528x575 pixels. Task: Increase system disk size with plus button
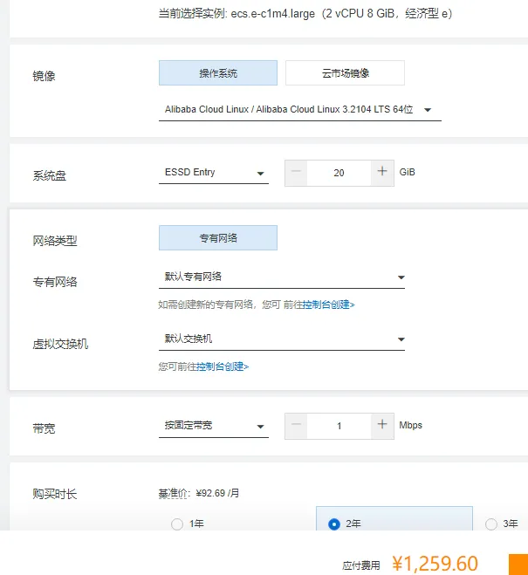click(382, 173)
